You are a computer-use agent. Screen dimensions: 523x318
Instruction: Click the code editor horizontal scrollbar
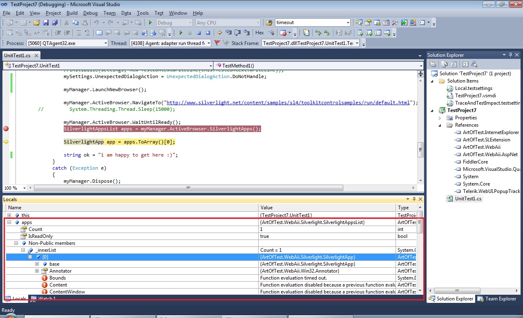[188, 188]
